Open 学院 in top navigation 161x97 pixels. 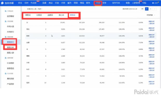144,3
